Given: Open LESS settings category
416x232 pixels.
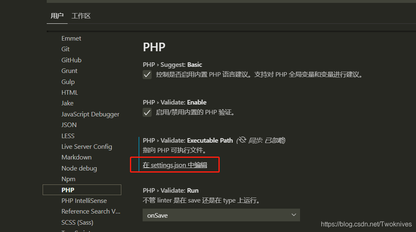Looking at the screenshot, I should [68, 136].
